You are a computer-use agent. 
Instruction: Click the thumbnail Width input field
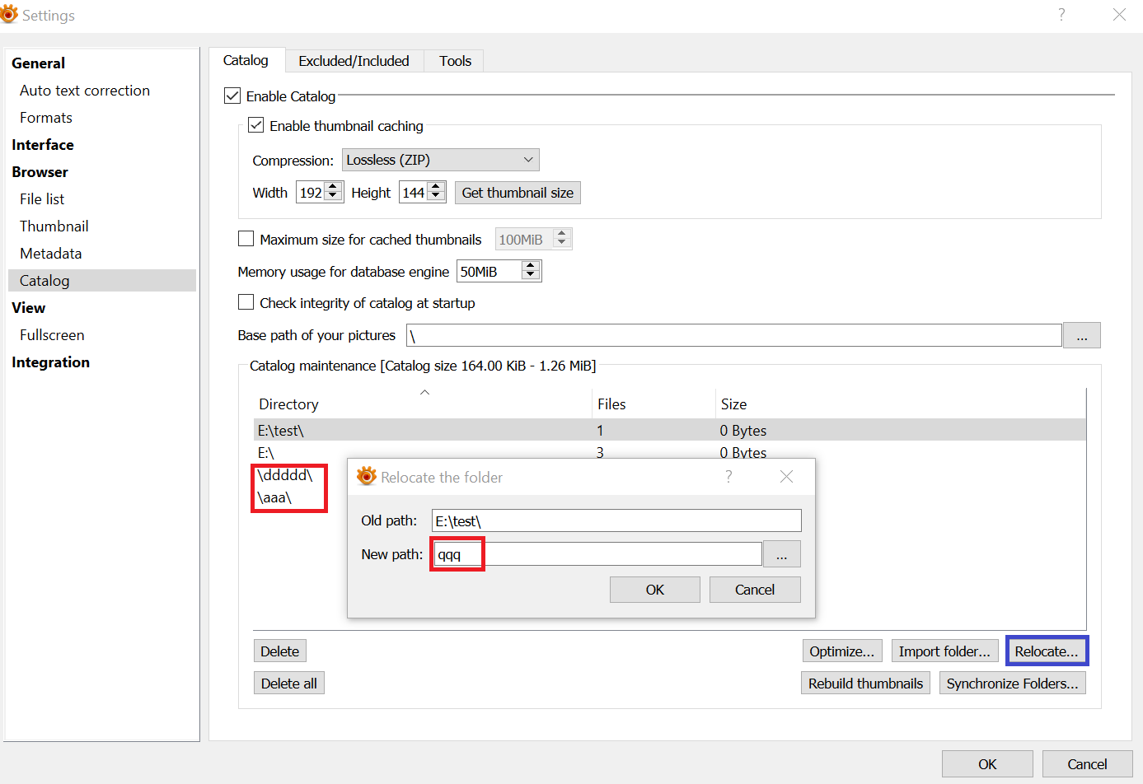311,193
